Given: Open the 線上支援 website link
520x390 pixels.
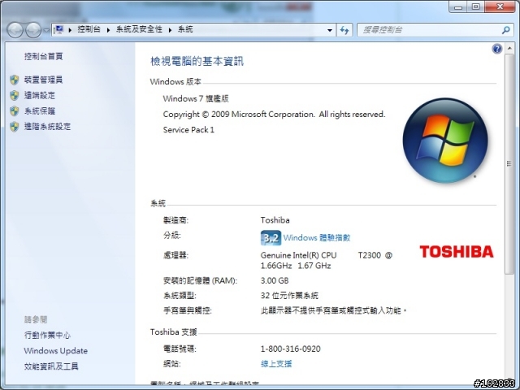Looking at the screenshot, I should (x=276, y=364).
